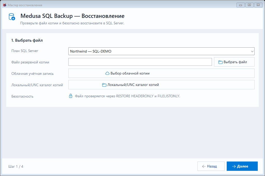This screenshot has width=265, height=176.
Task: Click the «Выбрать файл» button
Action: coord(234,62)
